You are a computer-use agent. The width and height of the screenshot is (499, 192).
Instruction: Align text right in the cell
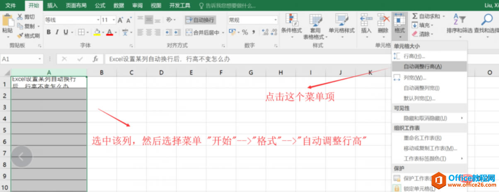pos(157,32)
